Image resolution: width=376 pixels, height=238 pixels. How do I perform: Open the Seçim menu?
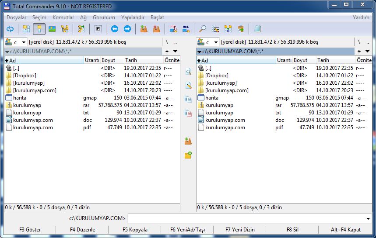(x=39, y=17)
